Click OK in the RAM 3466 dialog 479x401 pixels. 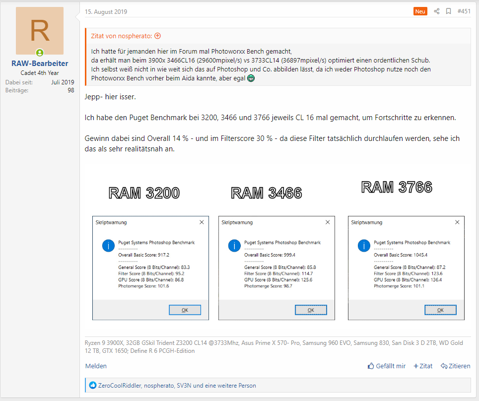click(x=311, y=310)
